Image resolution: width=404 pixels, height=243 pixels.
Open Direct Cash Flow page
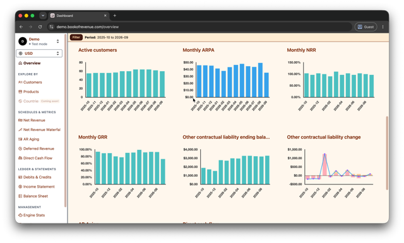(x=38, y=158)
